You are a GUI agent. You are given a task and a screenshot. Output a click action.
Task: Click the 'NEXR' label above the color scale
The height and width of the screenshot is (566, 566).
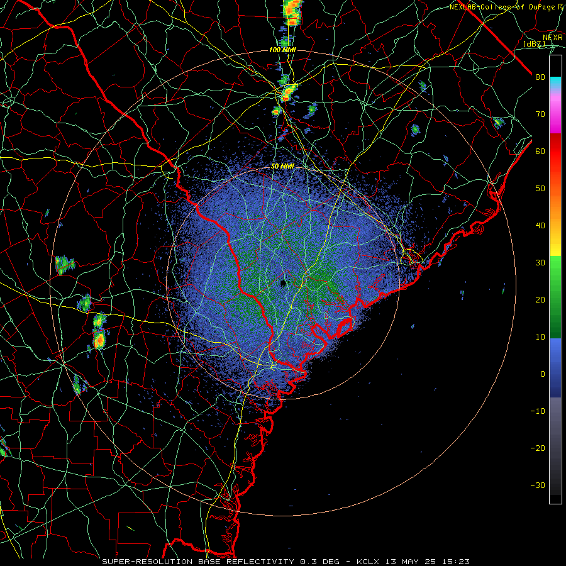[552, 38]
